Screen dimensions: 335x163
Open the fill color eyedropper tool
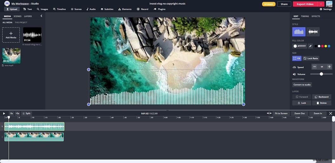[311, 46]
